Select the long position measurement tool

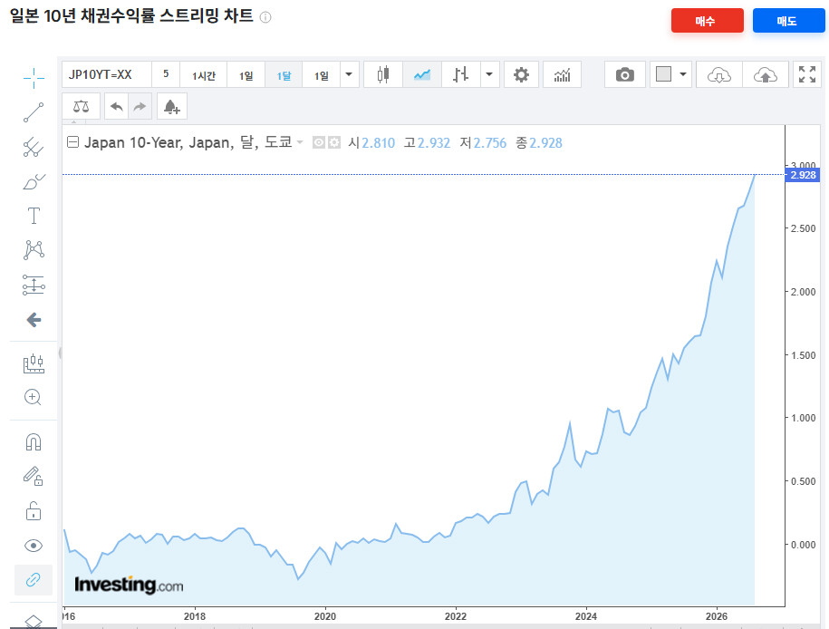[x=34, y=285]
